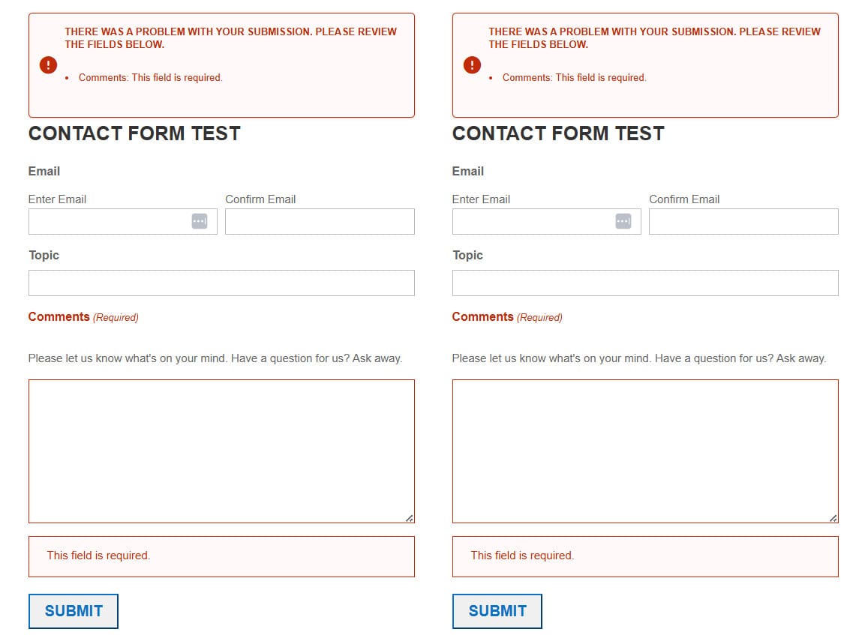
Task: Click the red error alert icon in right form
Action: coord(472,65)
